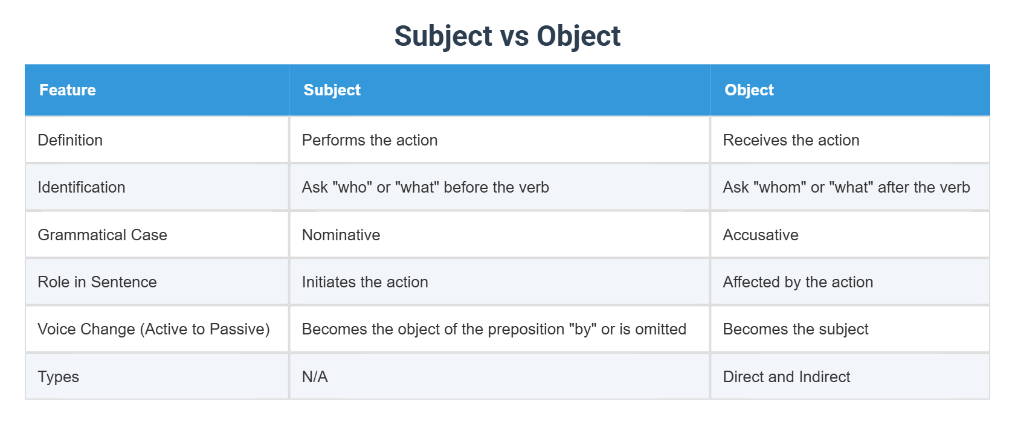Click the "Direct and Indirect" cell

point(850,377)
